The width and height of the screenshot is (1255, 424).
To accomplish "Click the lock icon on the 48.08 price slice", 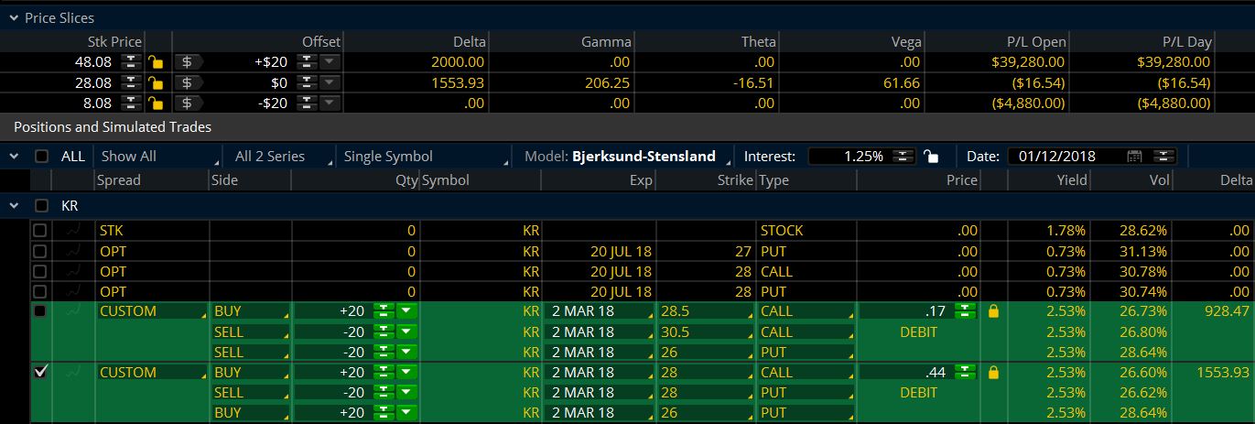I will [156, 62].
